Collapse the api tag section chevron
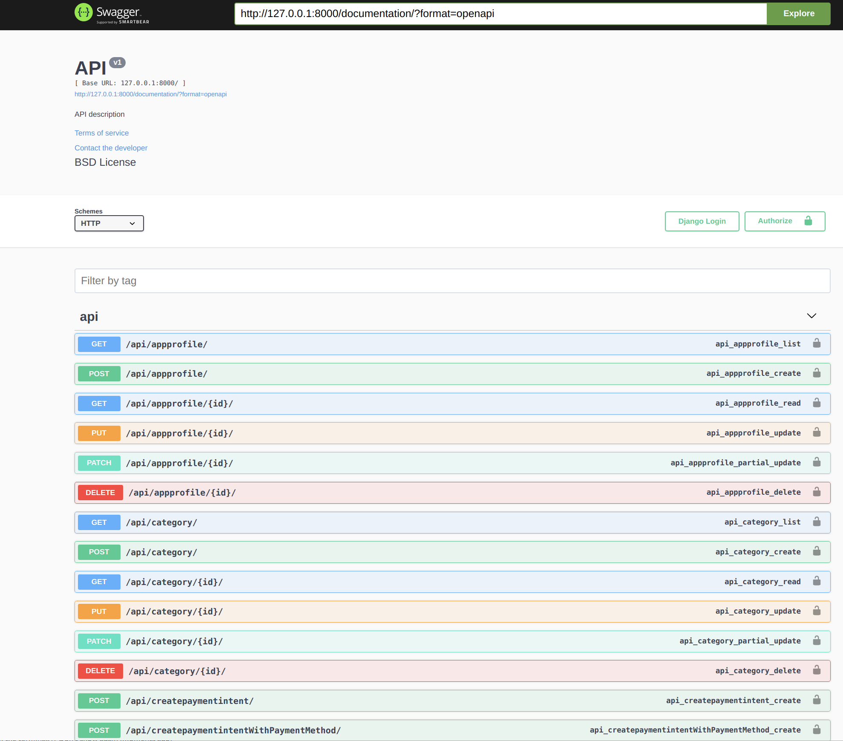The width and height of the screenshot is (843, 741). pos(811,316)
